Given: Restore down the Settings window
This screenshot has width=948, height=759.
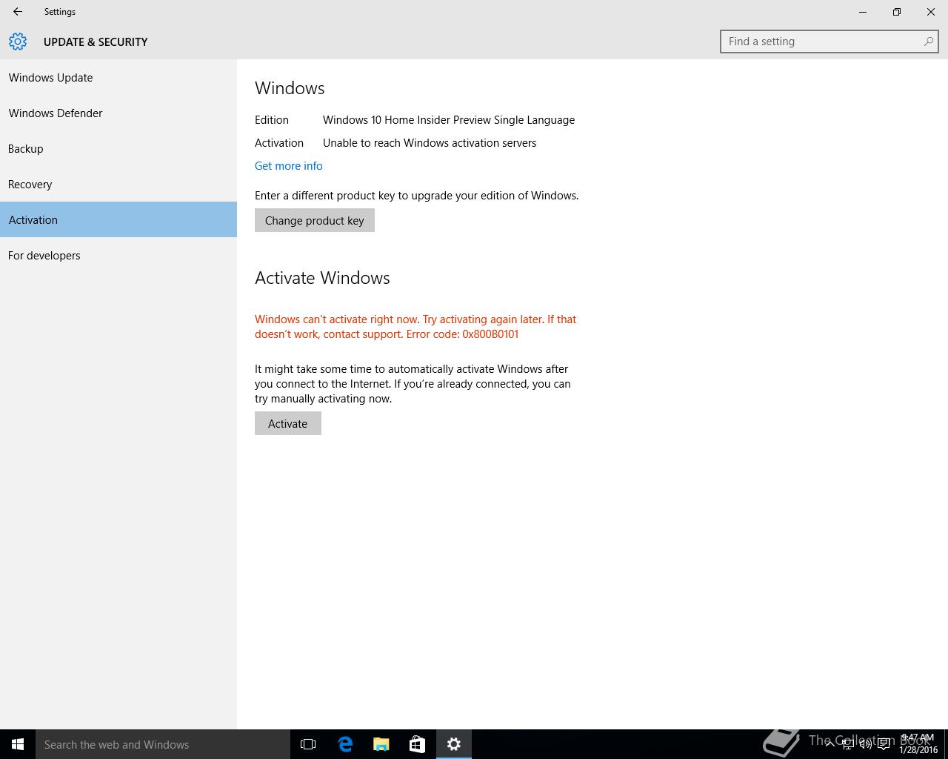Looking at the screenshot, I should point(897,12).
